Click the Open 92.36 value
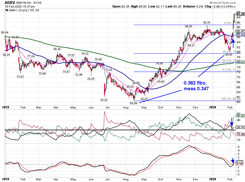 click(x=120, y=7)
